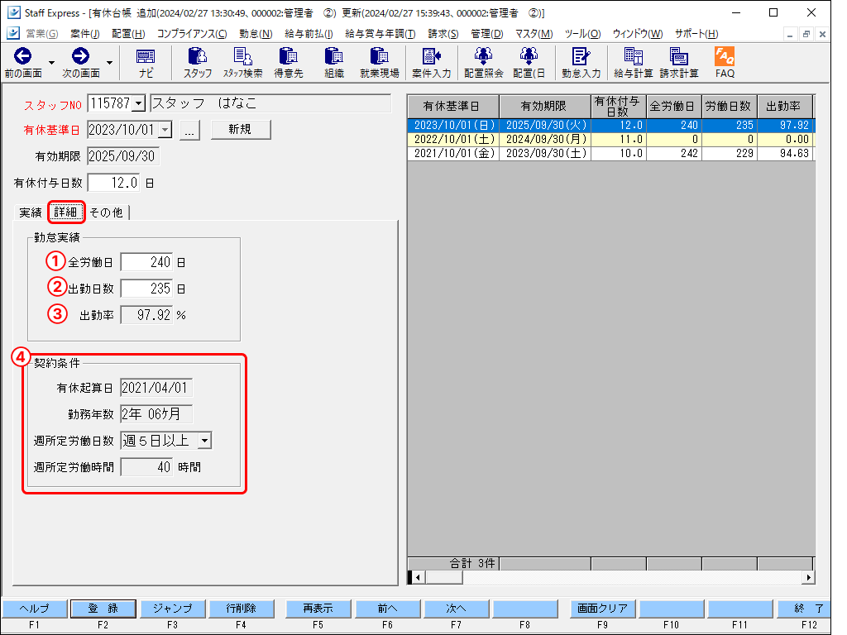The height and width of the screenshot is (635, 847).
Task: Switch to the 実績 tab
Action: [x=31, y=212]
